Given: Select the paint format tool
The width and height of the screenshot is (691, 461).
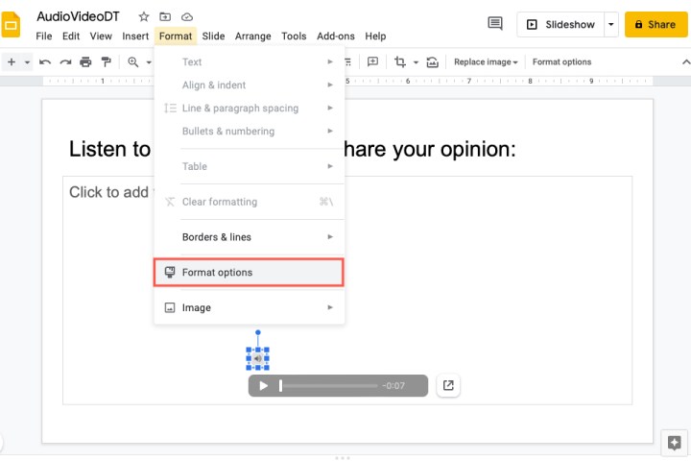Looking at the screenshot, I should pyautogui.click(x=106, y=62).
